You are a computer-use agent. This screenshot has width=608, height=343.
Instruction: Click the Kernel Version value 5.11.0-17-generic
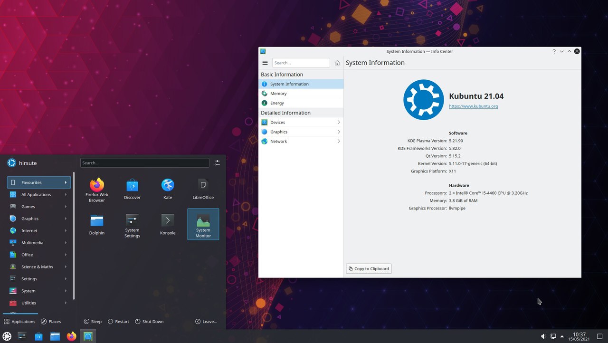tap(473, 163)
